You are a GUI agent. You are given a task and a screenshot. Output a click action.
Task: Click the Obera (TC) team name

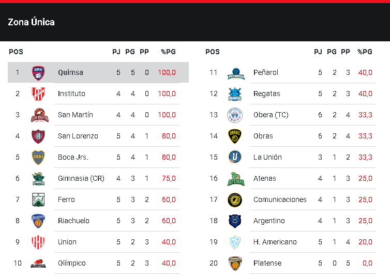pyautogui.click(x=271, y=115)
